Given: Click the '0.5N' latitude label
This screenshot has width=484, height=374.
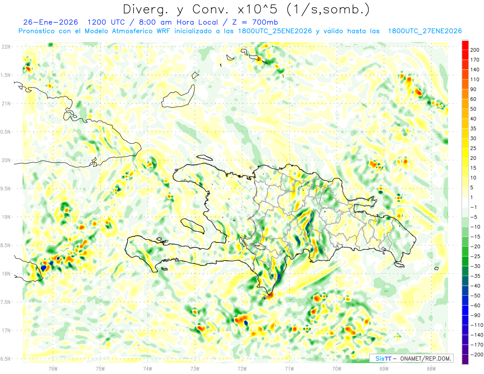Looking at the screenshot, I should pos(6,132).
